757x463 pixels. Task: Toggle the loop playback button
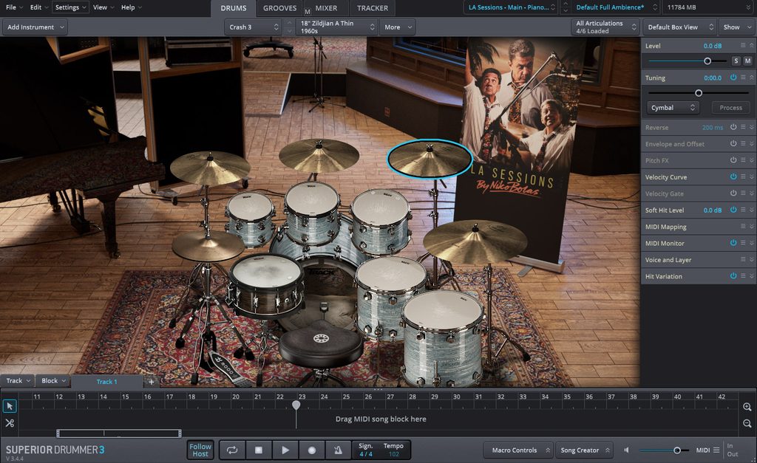click(x=232, y=450)
